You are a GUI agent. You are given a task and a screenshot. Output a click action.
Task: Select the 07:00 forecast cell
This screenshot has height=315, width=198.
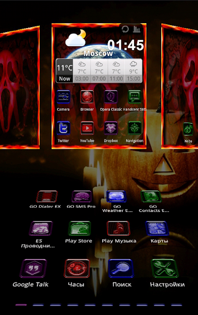99,71
